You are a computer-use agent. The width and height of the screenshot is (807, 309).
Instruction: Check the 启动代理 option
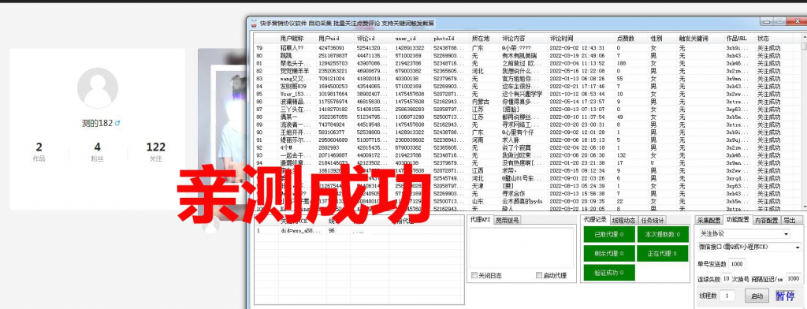click(x=539, y=276)
